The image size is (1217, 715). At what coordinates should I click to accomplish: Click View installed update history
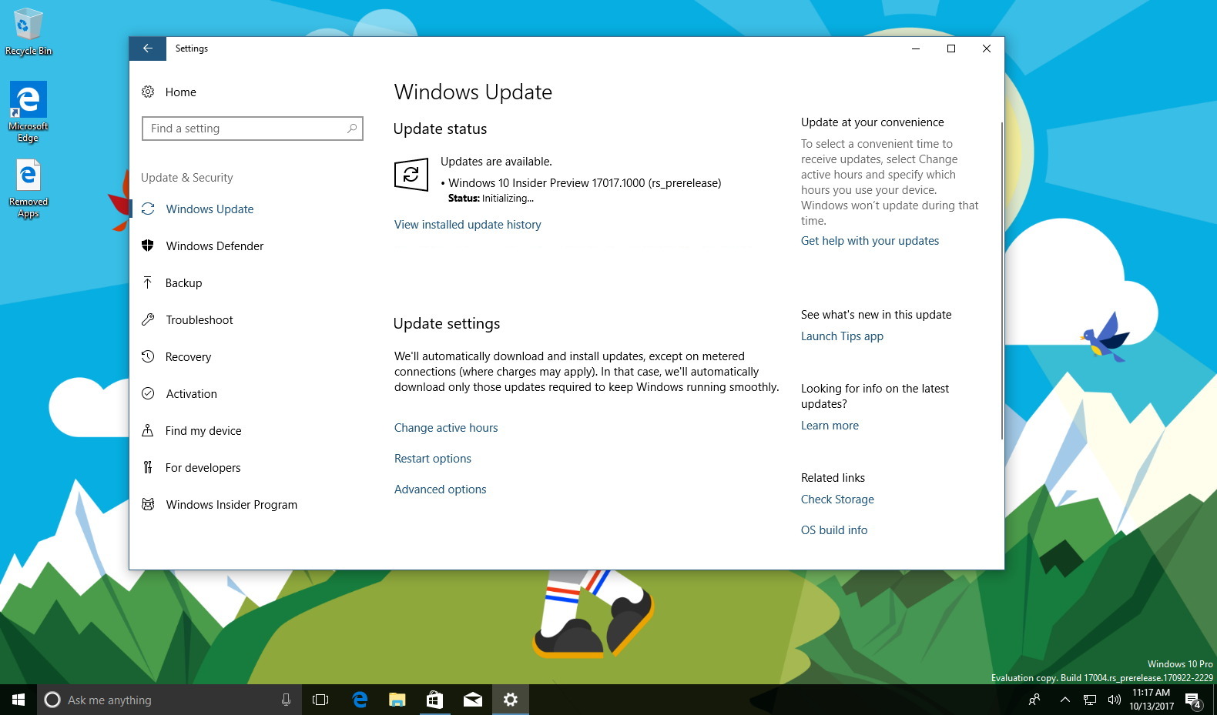[x=468, y=225]
